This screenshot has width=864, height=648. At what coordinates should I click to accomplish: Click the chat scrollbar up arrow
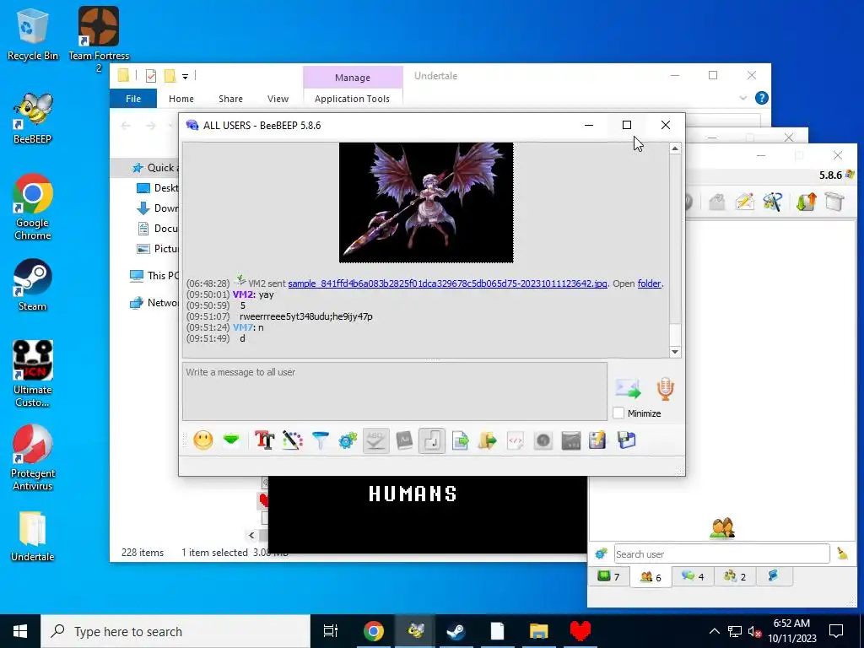click(x=675, y=148)
